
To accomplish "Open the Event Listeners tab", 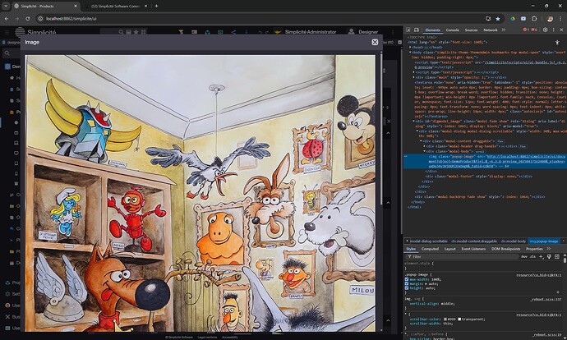I will [x=473, y=249].
